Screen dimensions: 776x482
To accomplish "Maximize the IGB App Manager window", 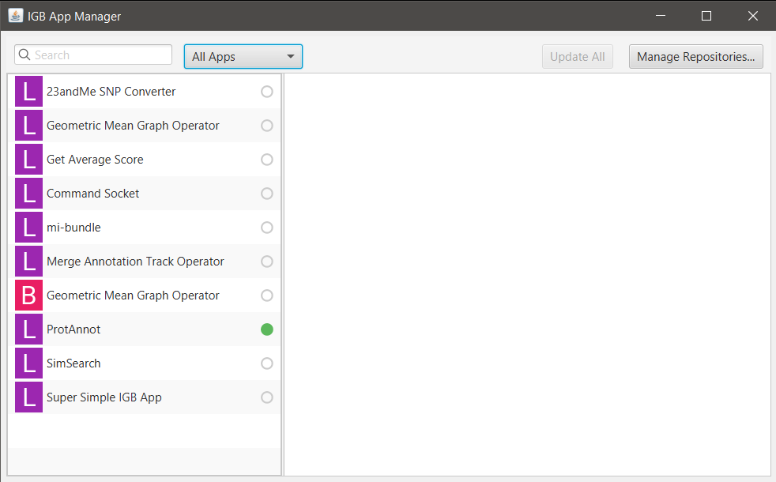I will (x=706, y=16).
